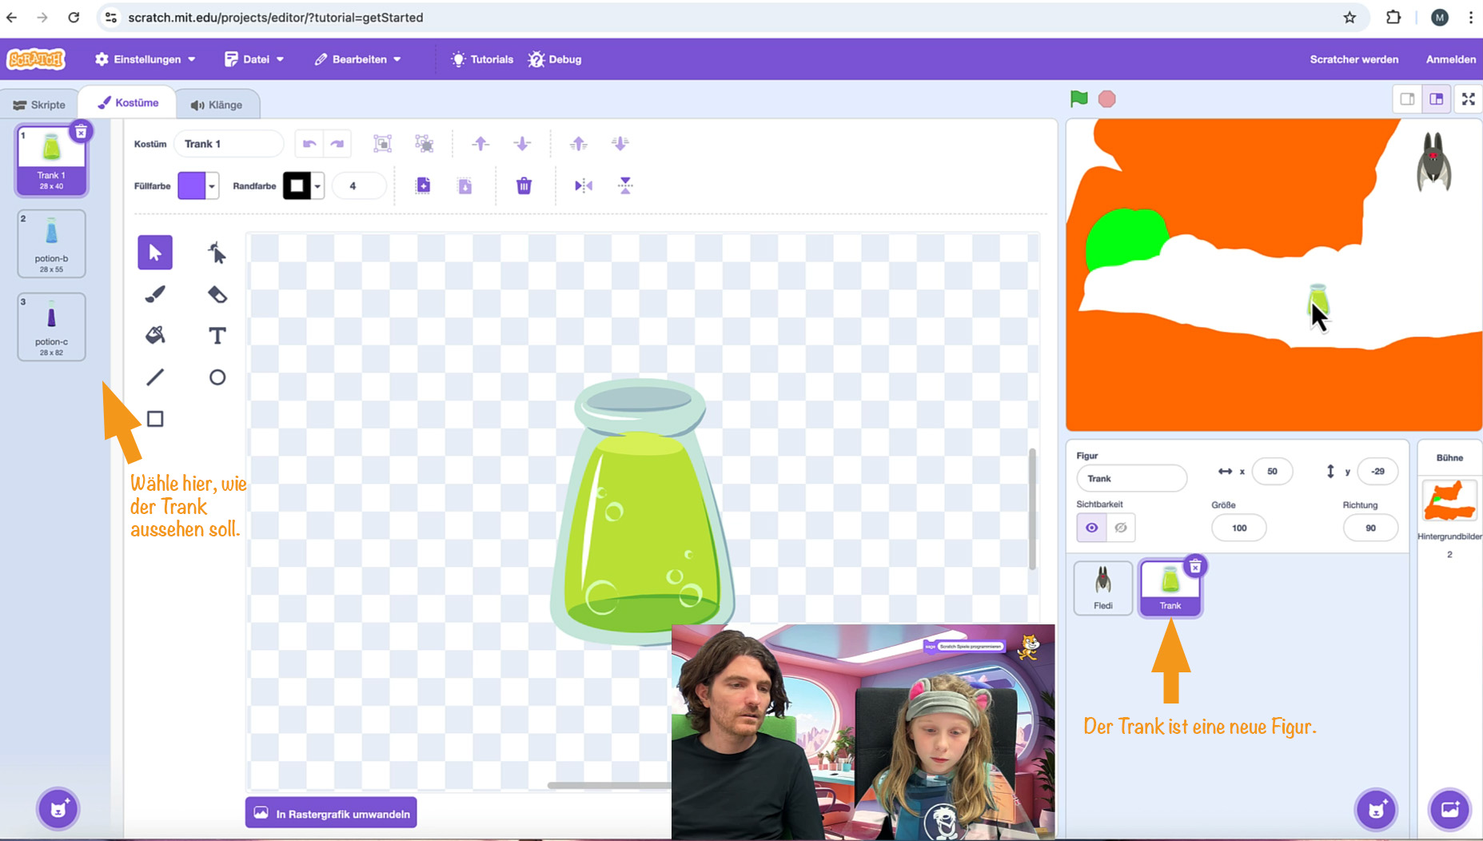Click In Rastergrafik umwandeln button
The image size is (1483, 841).
tap(331, 814)
